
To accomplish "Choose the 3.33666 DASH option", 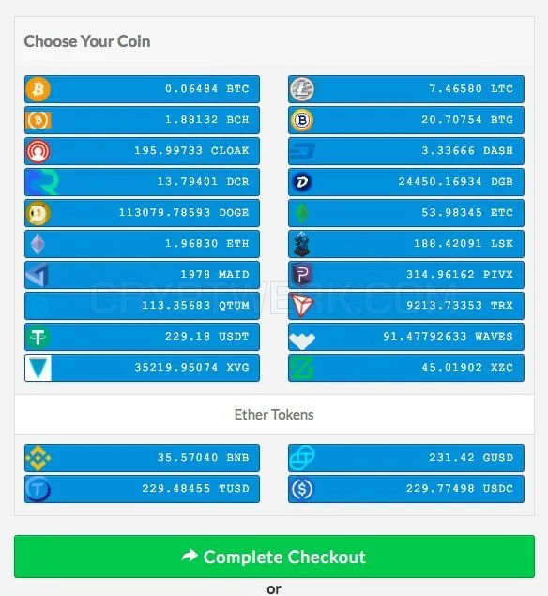I will point(406,151).
